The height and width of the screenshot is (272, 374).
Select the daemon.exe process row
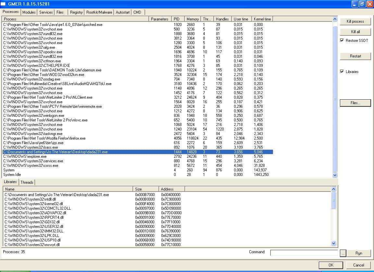(x=138, y=70)
